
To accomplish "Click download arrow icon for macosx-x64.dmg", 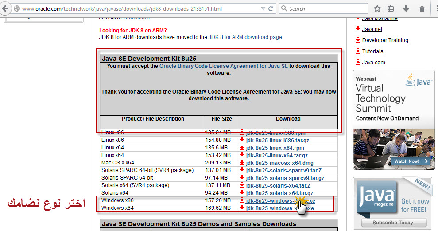I will 242,163.
